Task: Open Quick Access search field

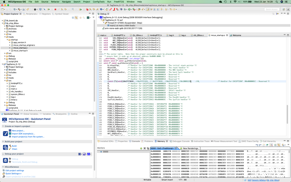Action: (272, 9)
